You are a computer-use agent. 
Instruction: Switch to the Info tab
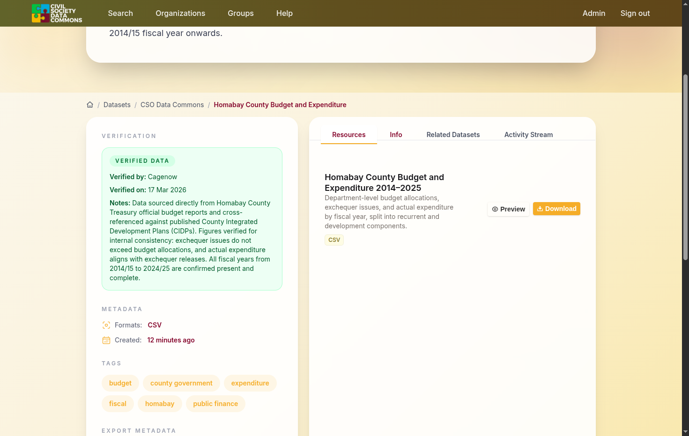(396, 135)
